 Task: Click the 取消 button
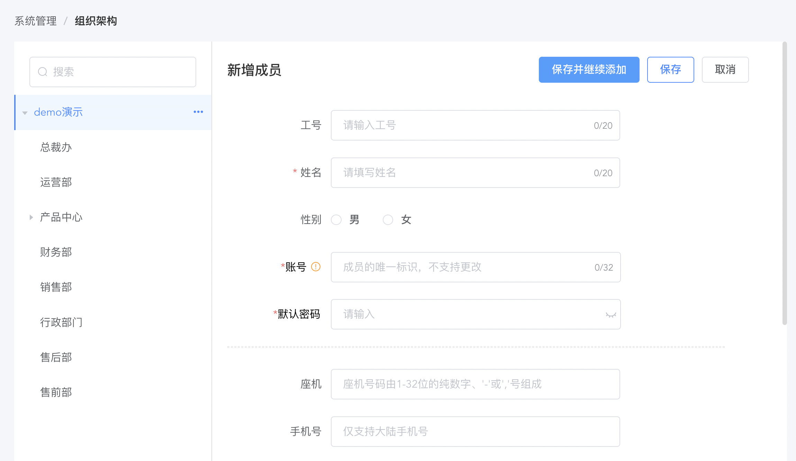[725, 70]
